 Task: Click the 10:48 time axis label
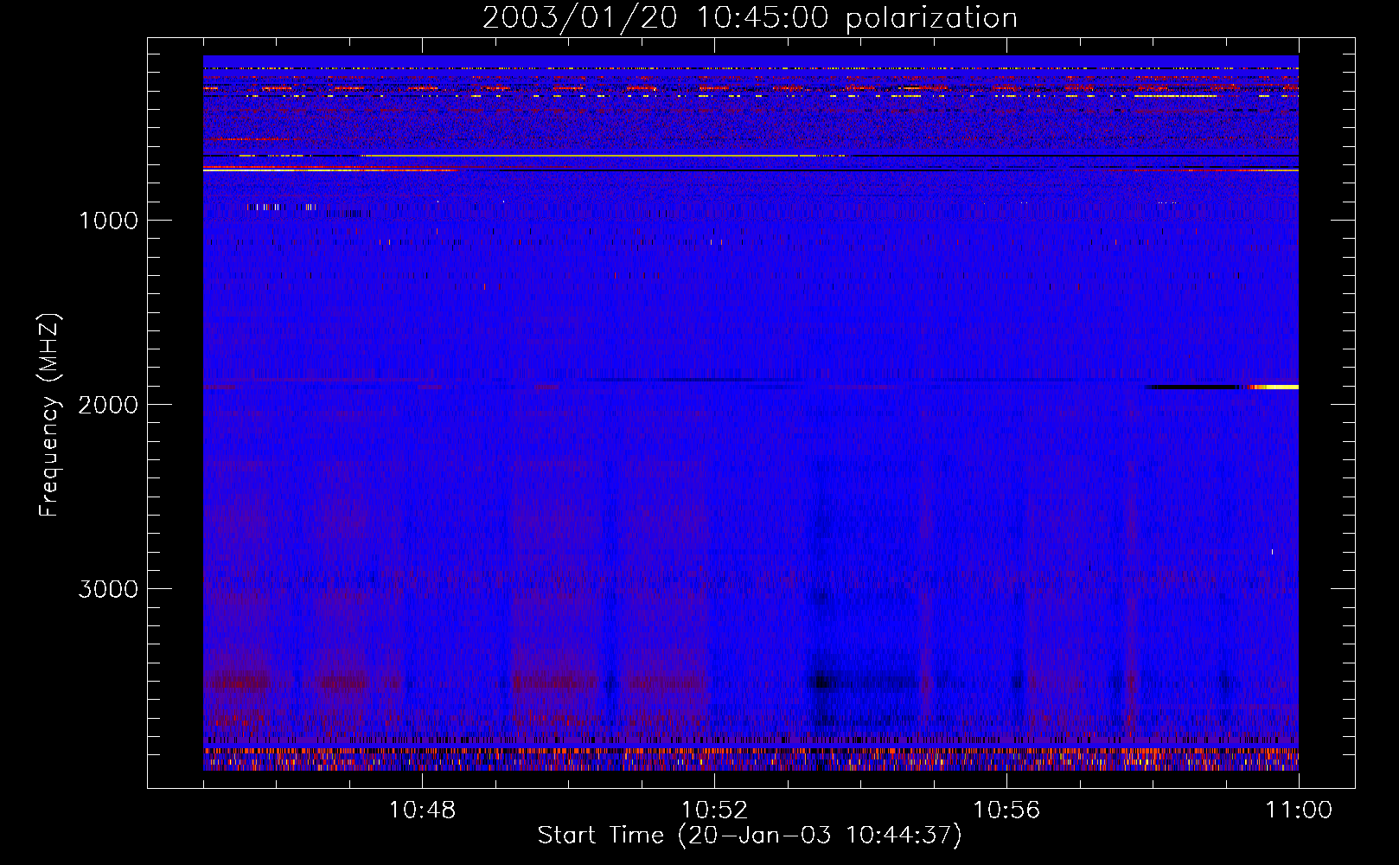pyautogui.click(x=422, y=811)
